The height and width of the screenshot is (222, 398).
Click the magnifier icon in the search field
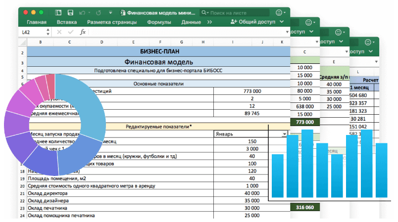click(204, 12)
